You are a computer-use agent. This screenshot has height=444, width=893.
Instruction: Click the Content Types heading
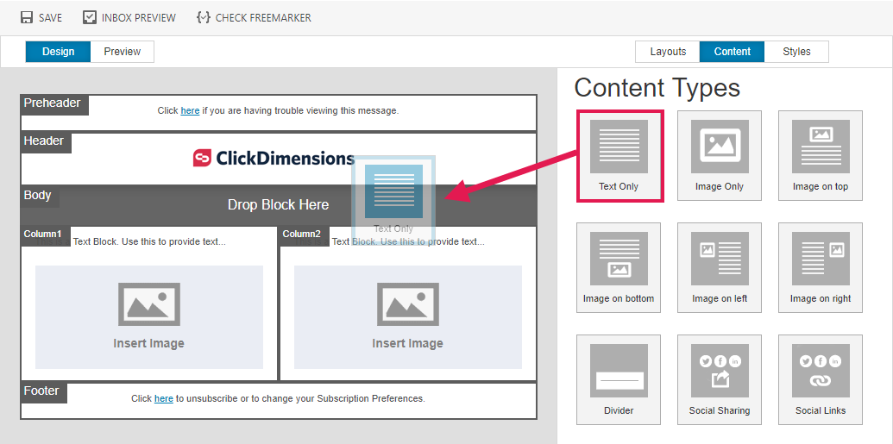[657, 88]
